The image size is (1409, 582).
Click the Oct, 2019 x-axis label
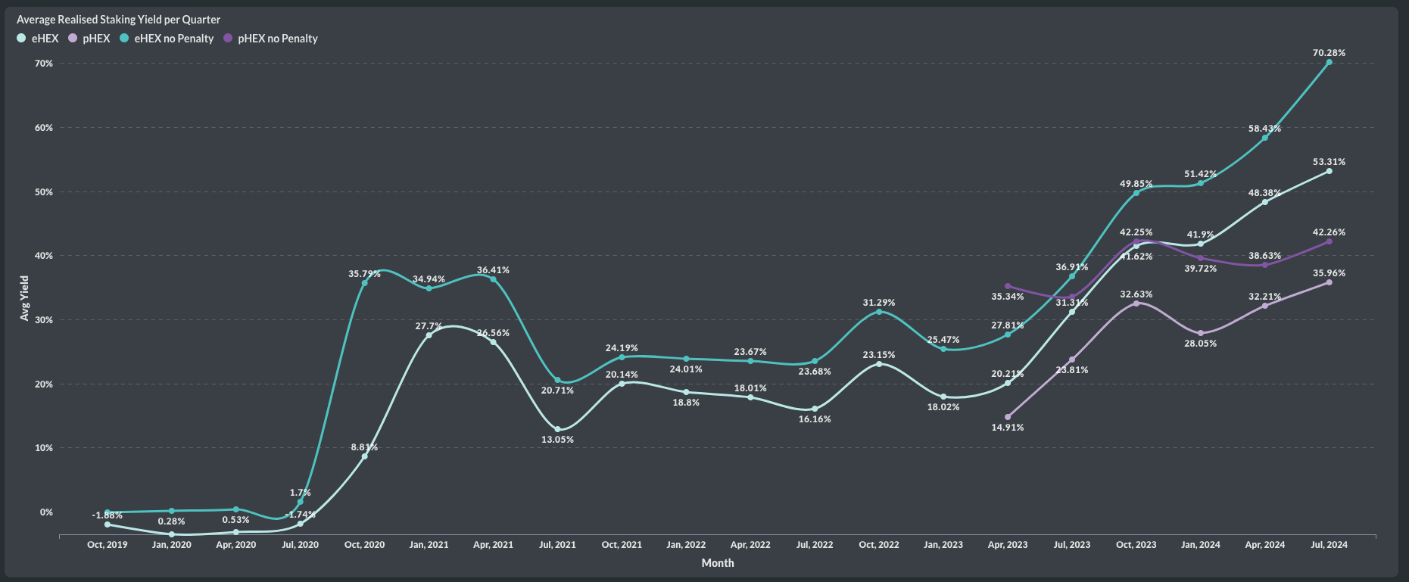coord(107,545)
